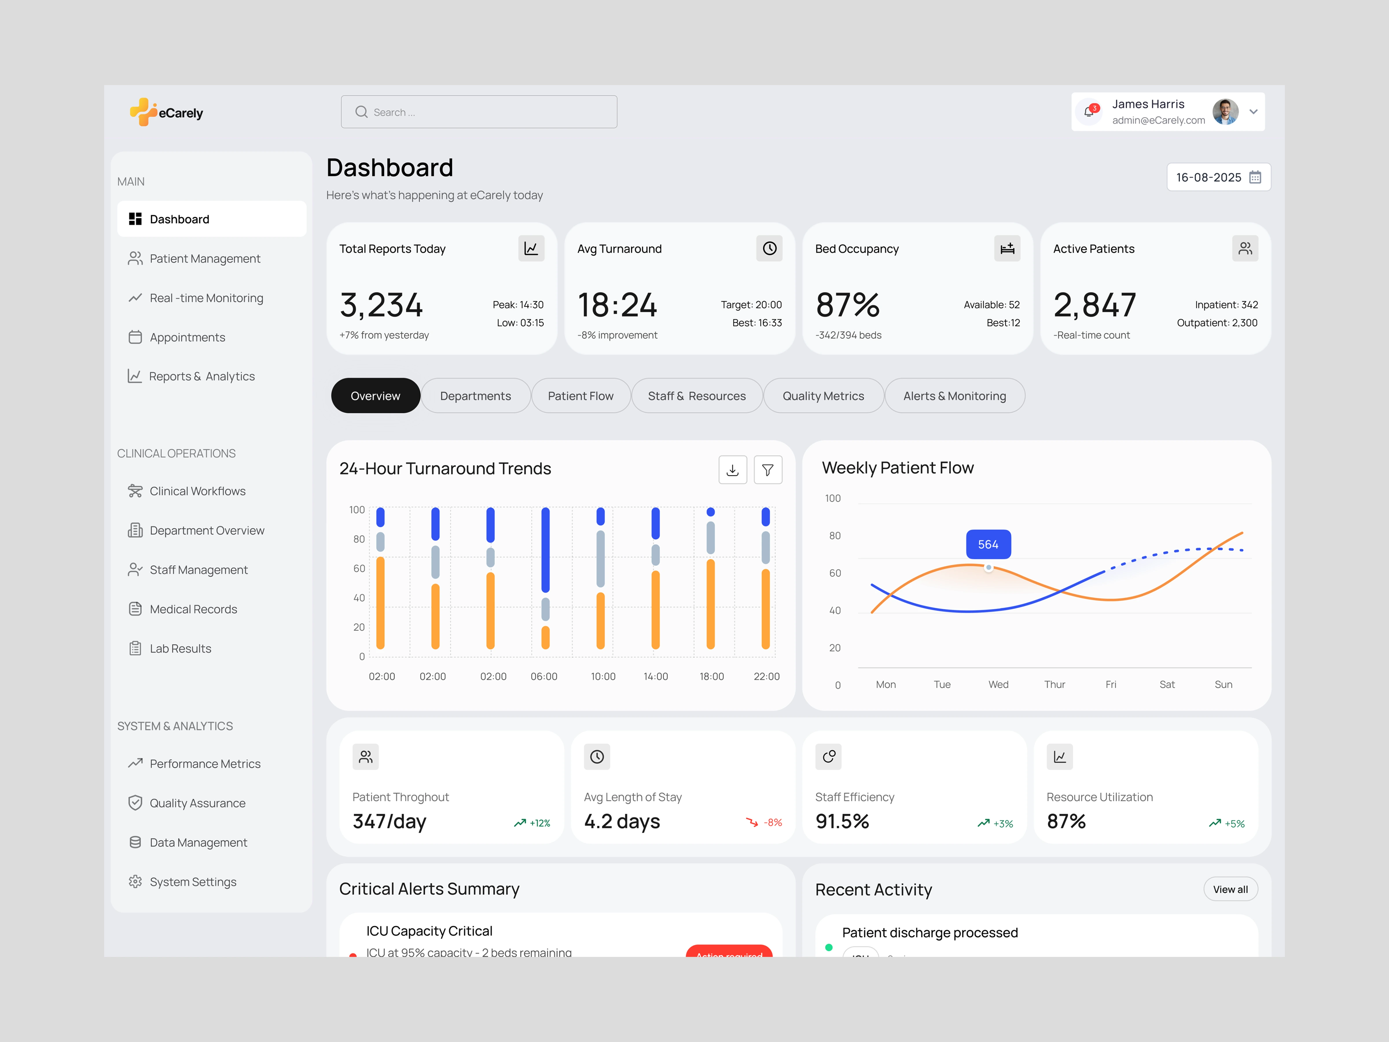Image resolution: width=1389 pixels, height=1042 pixels.
Task: Click the notification bell icon
Action: point(1089,112)
